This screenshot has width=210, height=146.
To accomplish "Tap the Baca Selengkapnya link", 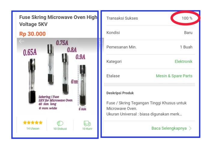I will [x=169, y=128].
